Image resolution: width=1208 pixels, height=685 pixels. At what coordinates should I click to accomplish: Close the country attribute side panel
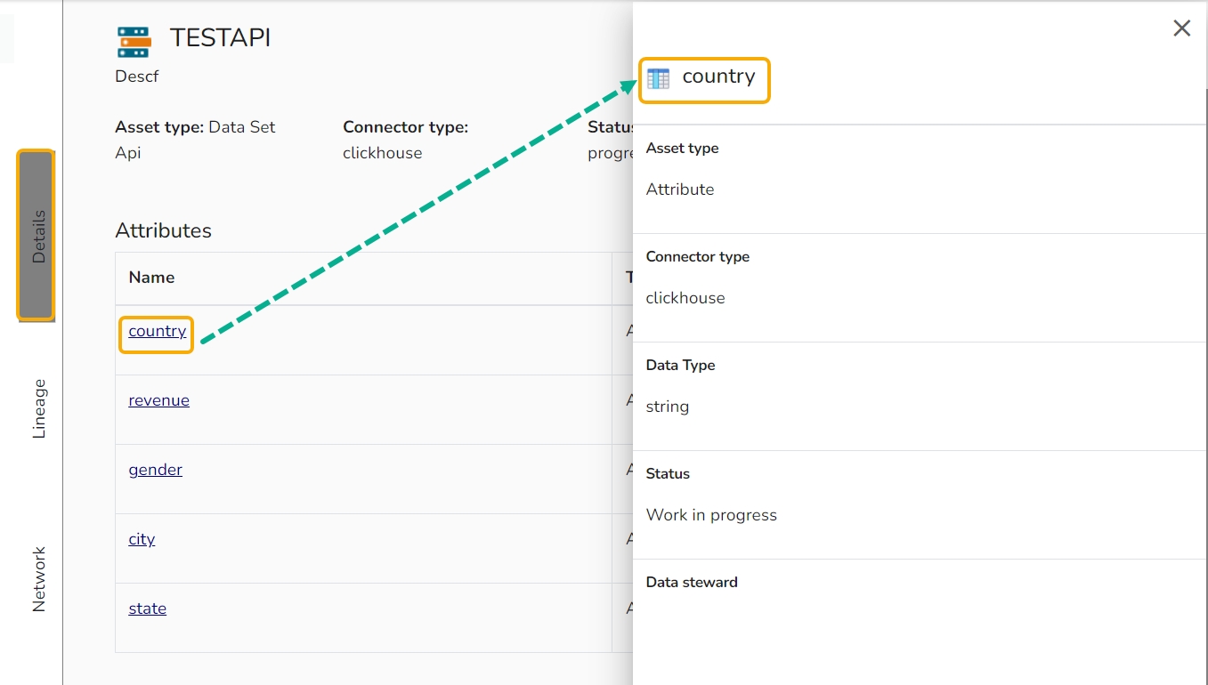(x=1181, y=28)
